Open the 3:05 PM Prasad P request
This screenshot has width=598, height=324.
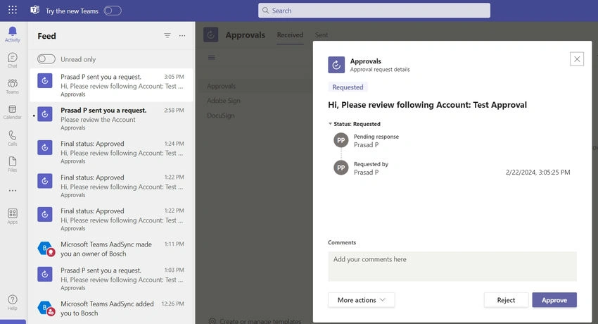pos(111,85)
